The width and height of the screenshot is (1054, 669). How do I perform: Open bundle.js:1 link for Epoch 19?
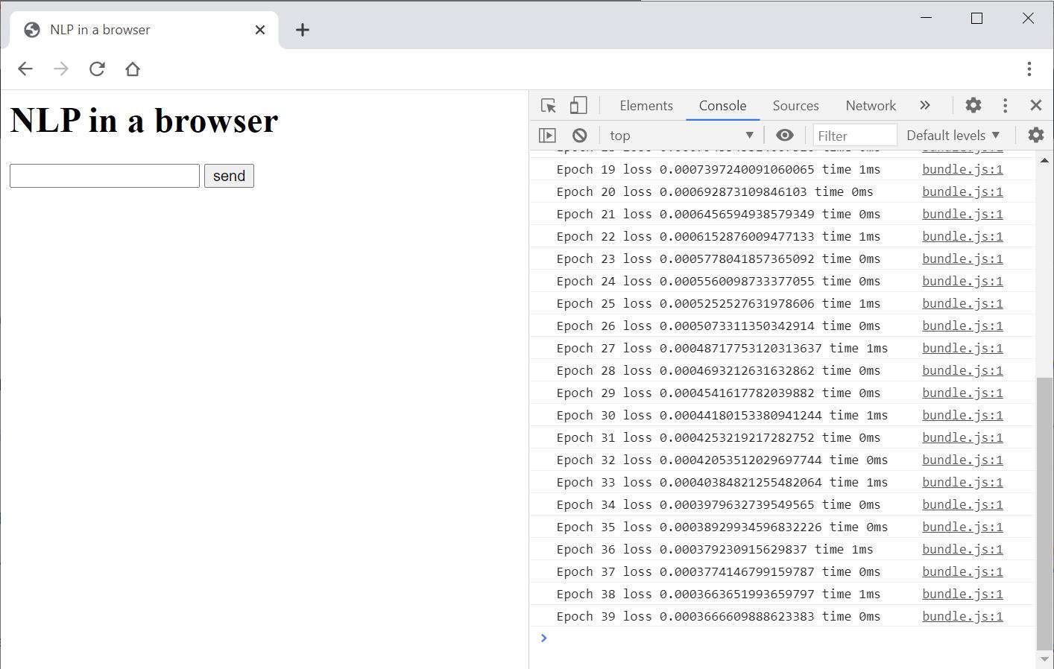[962, 169]
